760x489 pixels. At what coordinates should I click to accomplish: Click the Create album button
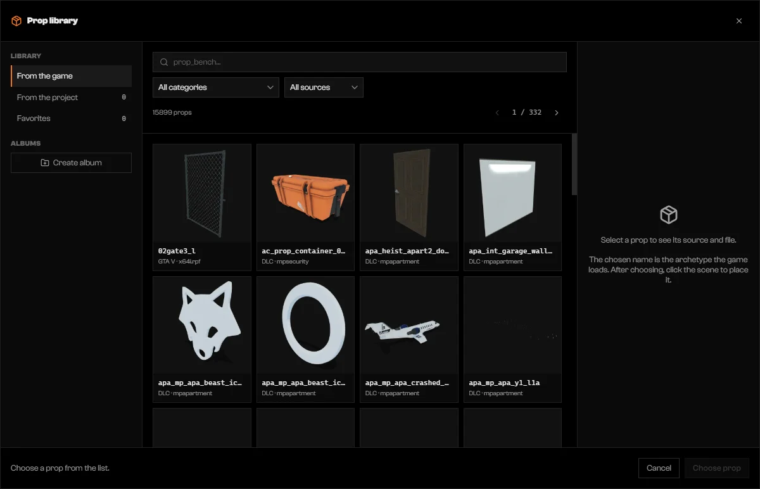[x=71, y=163]
